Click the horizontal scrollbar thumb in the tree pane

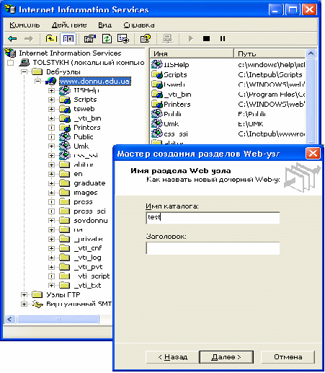[x=58, y=320]
